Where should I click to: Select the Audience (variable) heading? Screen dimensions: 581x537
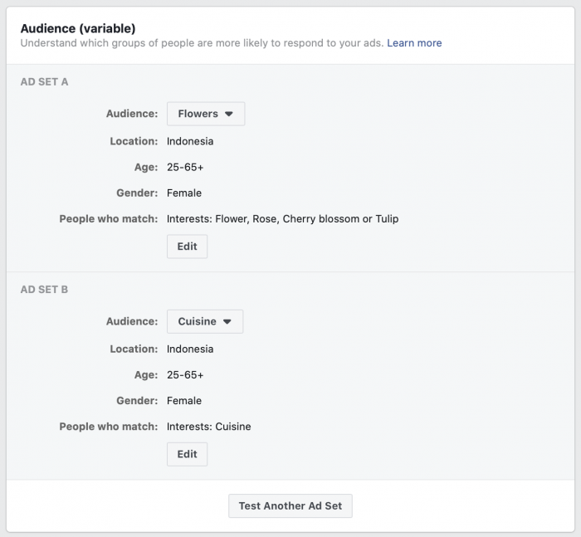click(x=78, y=28)
